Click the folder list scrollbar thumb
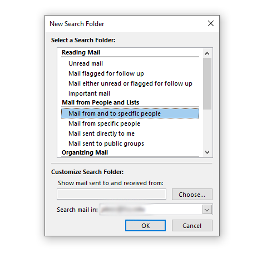 point(207,83)
